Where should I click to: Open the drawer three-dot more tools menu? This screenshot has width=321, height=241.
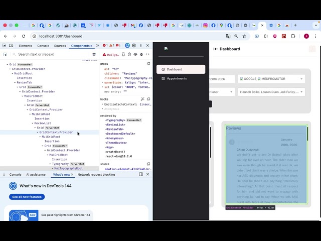4,174
